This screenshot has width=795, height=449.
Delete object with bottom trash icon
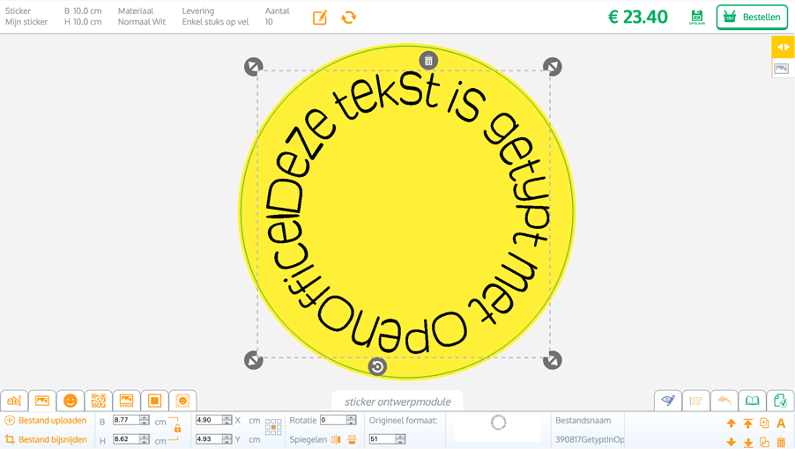pos(781,442)
